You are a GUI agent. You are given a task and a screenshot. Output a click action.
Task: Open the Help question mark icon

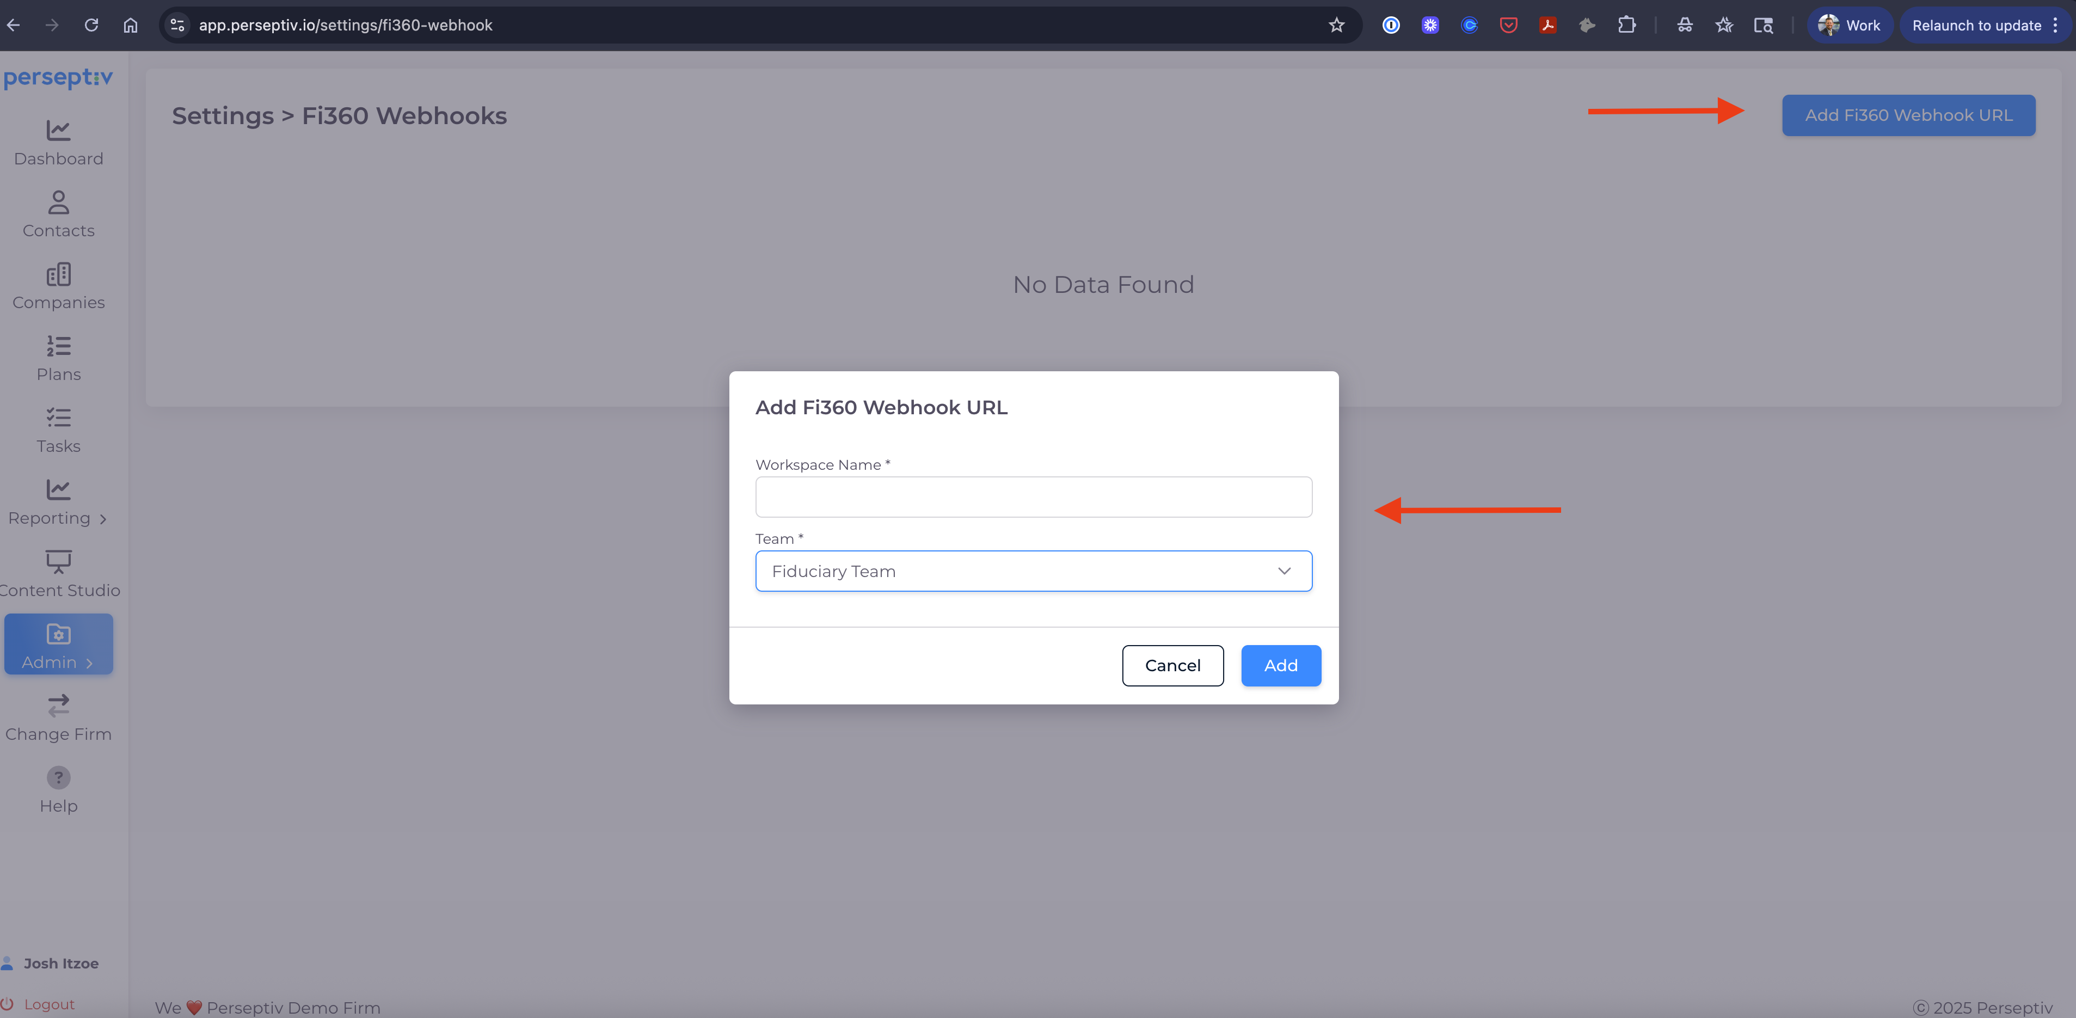tap(58, 778)
